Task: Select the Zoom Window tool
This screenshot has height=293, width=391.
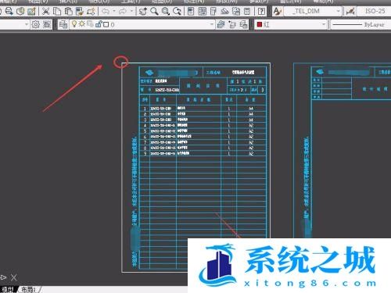Action: tap(166, 11)
